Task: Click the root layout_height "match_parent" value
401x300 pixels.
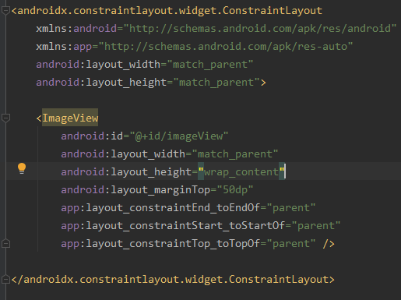Action: coord(216,82)
